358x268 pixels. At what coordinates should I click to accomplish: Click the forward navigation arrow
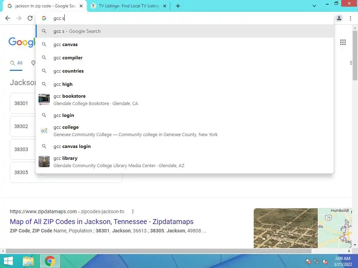[19, 18]
